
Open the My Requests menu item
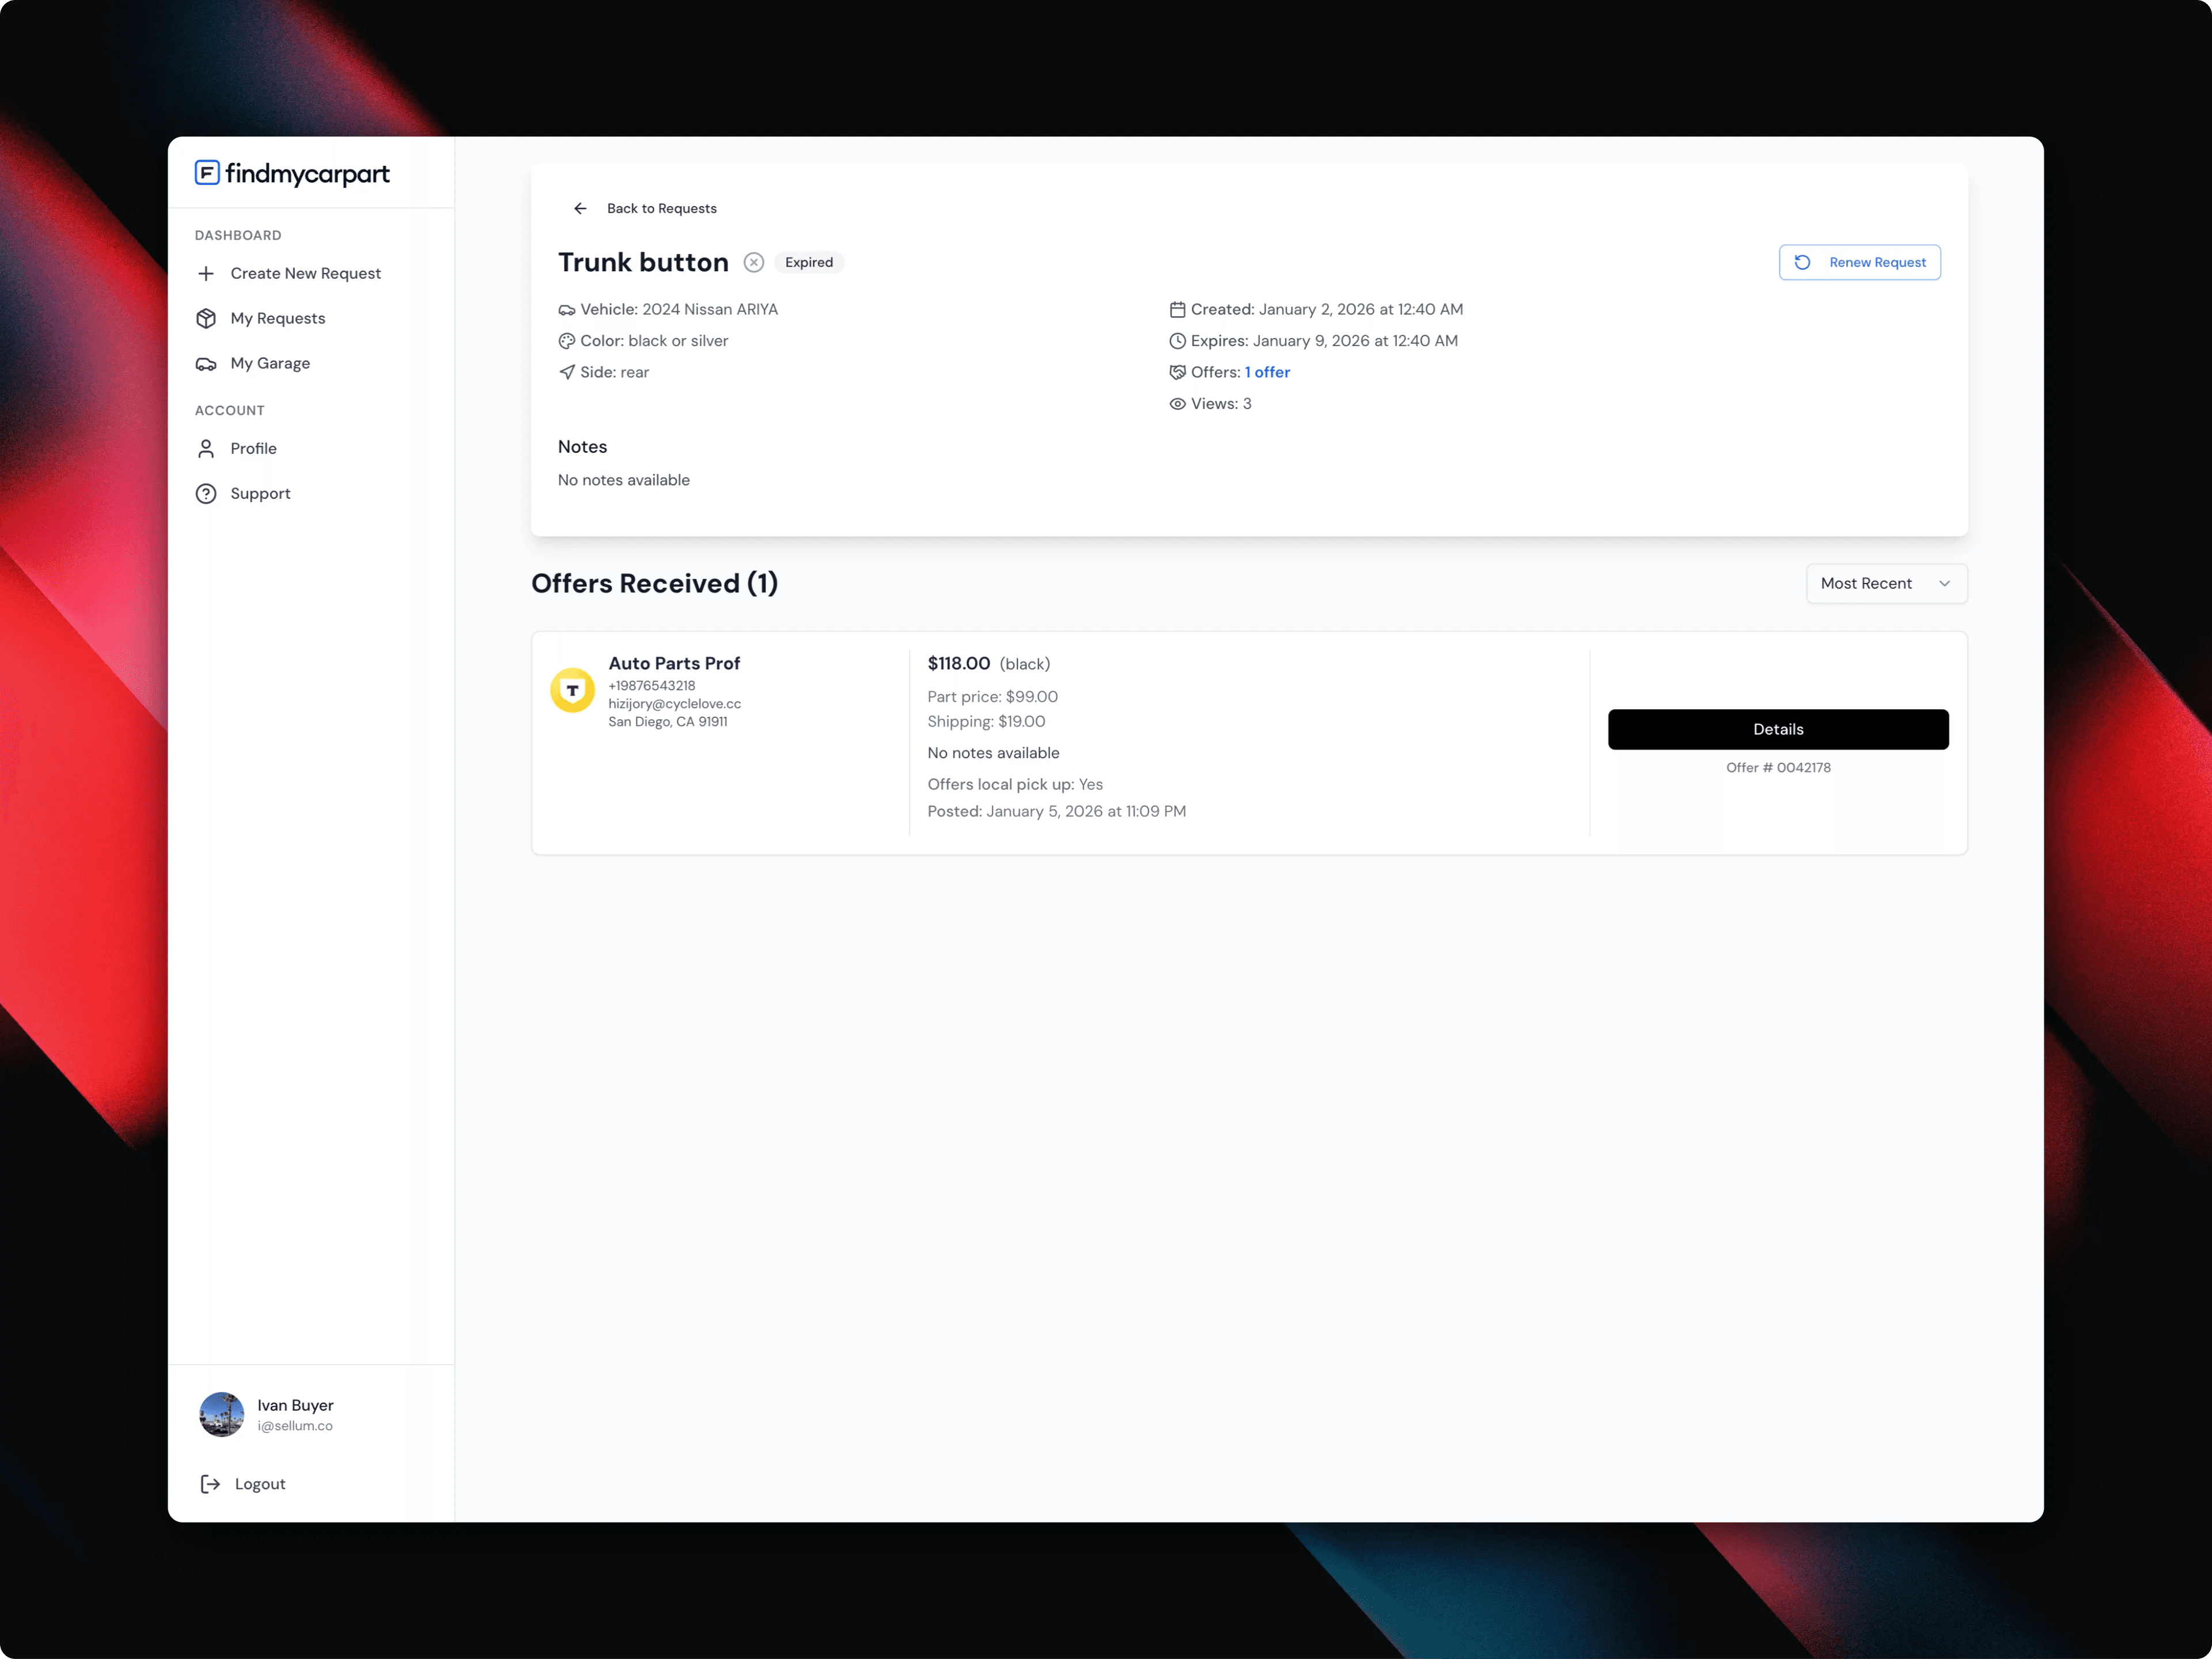(277, 318)
